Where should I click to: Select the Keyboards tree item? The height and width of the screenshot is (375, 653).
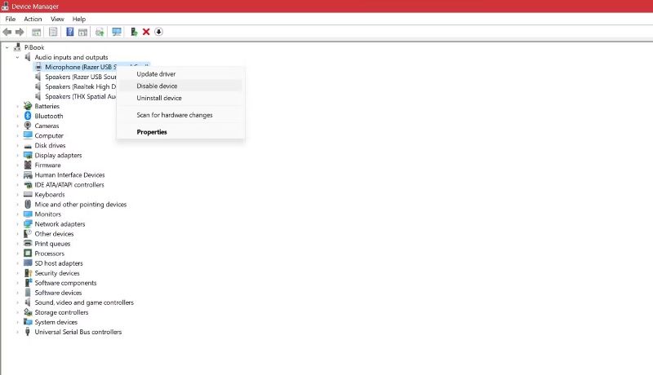pyautogui.click(x=49, y=195)
